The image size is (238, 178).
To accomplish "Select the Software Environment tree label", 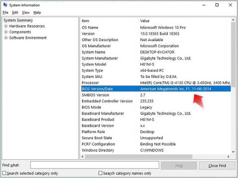I will (x=28, y=38).
